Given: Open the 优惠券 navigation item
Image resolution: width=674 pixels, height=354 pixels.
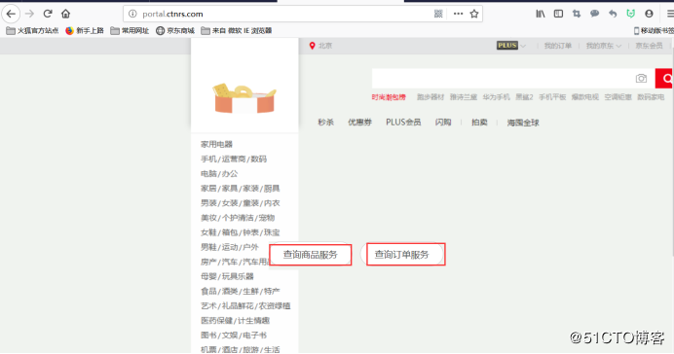Looking at the screenshot, I should tap(359, 123).
